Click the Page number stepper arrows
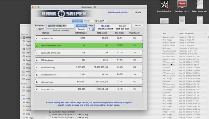 pos(93,29)
